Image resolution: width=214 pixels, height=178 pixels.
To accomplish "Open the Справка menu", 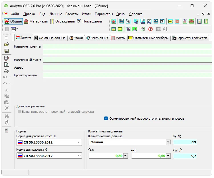I will (136, 14).
